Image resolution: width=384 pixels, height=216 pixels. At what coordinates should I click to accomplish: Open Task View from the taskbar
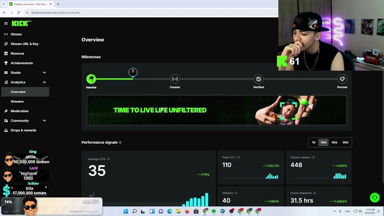point(143,211)
